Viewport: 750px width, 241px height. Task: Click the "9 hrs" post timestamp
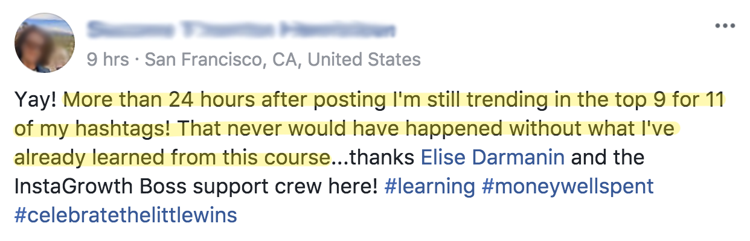click(107, 59)
